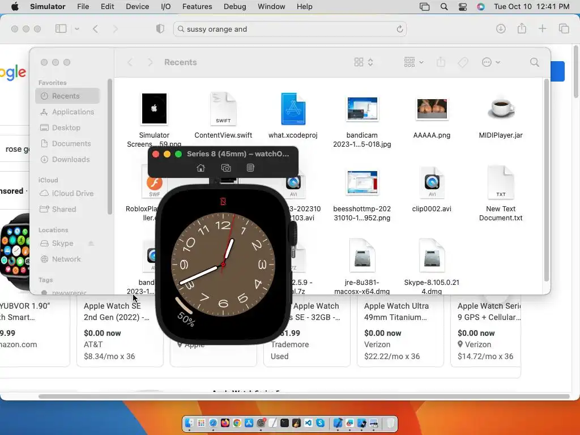The height and width of the screenshot is (435, 580).
Task: Open Google Chrome from the Dock
Action: (237, 423)
